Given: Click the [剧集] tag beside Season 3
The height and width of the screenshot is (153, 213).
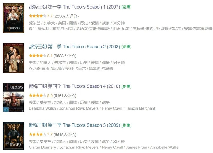Looking at the screenshot, I should (126, 125).
